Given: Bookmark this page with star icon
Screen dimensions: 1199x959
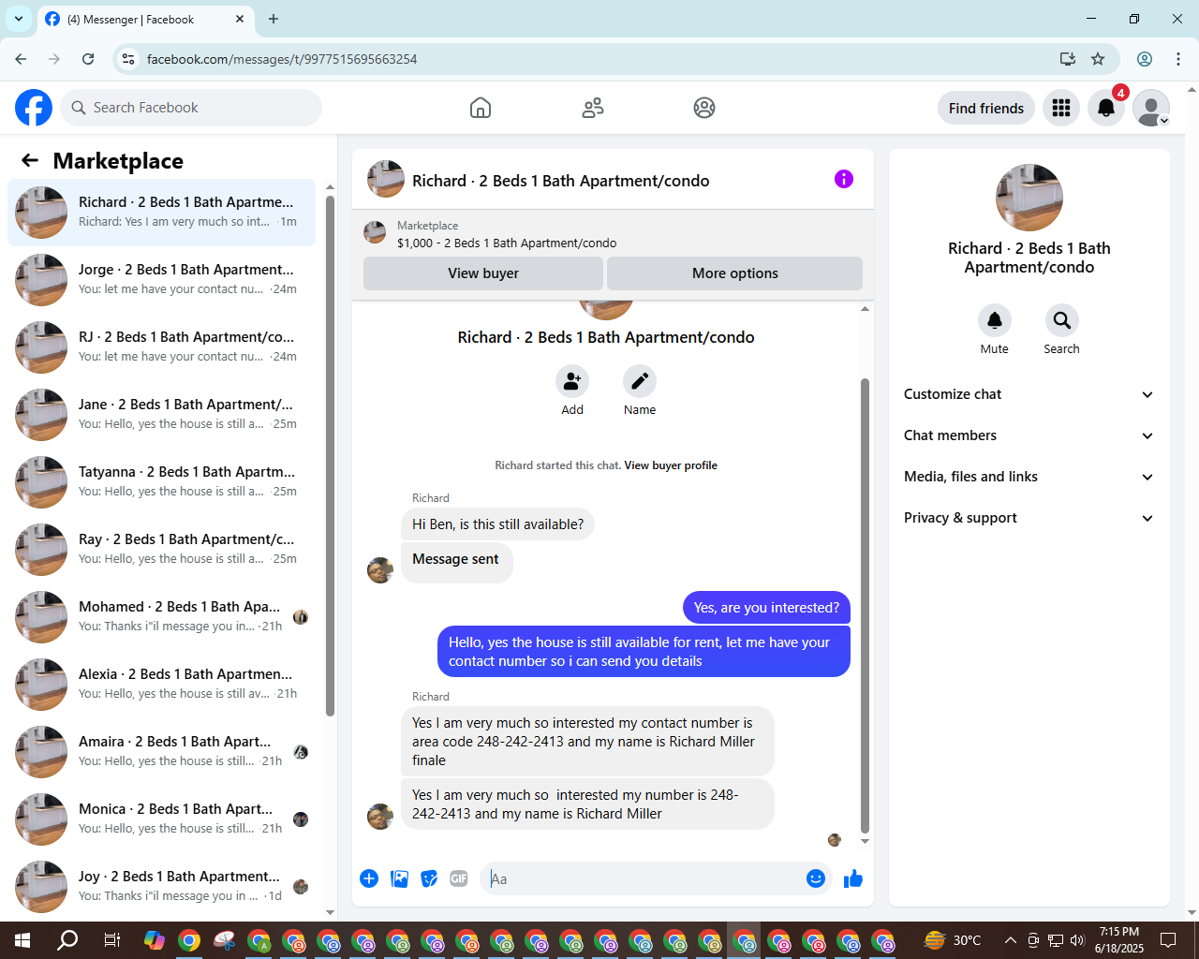Looking at the screenshot, I should [1098, 59].
